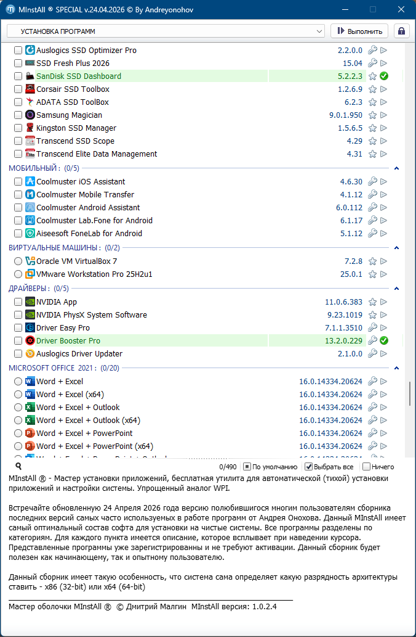Image resolution: width=416 pixels, height=637 pixels.
Task: Click the Samsung Magician app icon
Action: (30, 115)
